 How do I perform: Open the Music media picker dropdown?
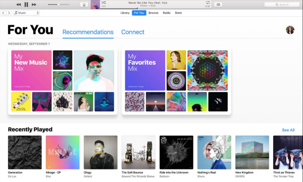(26, 13)
